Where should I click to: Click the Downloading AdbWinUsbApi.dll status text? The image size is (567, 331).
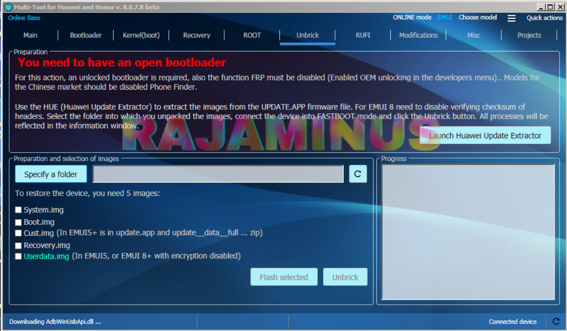click(55, 322)
